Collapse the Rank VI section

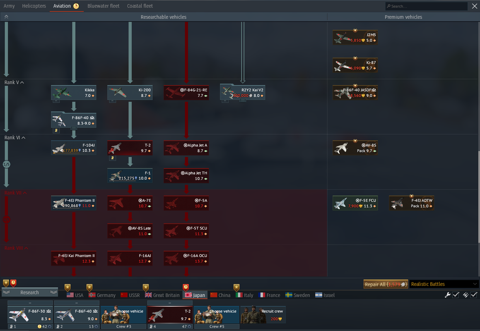14,138
